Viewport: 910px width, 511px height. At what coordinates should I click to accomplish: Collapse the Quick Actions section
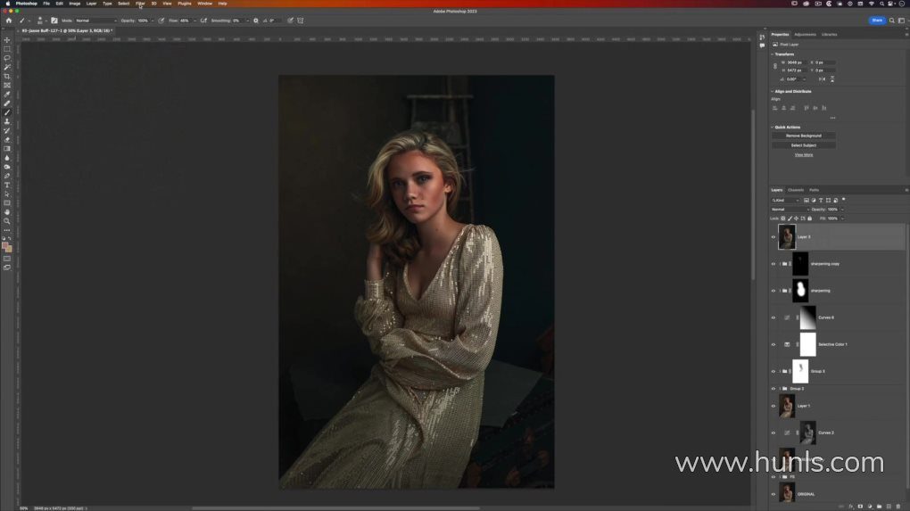773,127
